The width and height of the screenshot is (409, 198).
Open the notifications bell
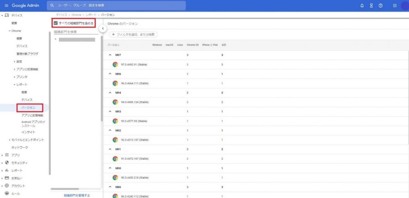[x=362, y=6]
